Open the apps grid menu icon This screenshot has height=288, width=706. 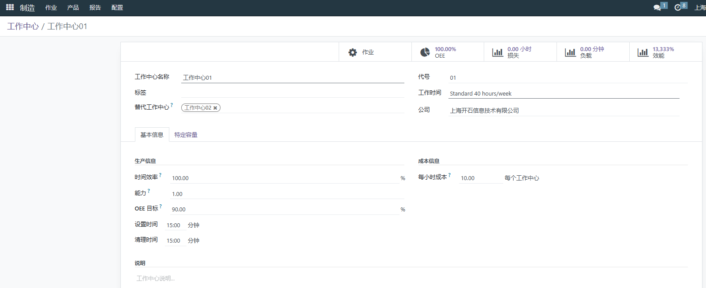coord(10,7)
